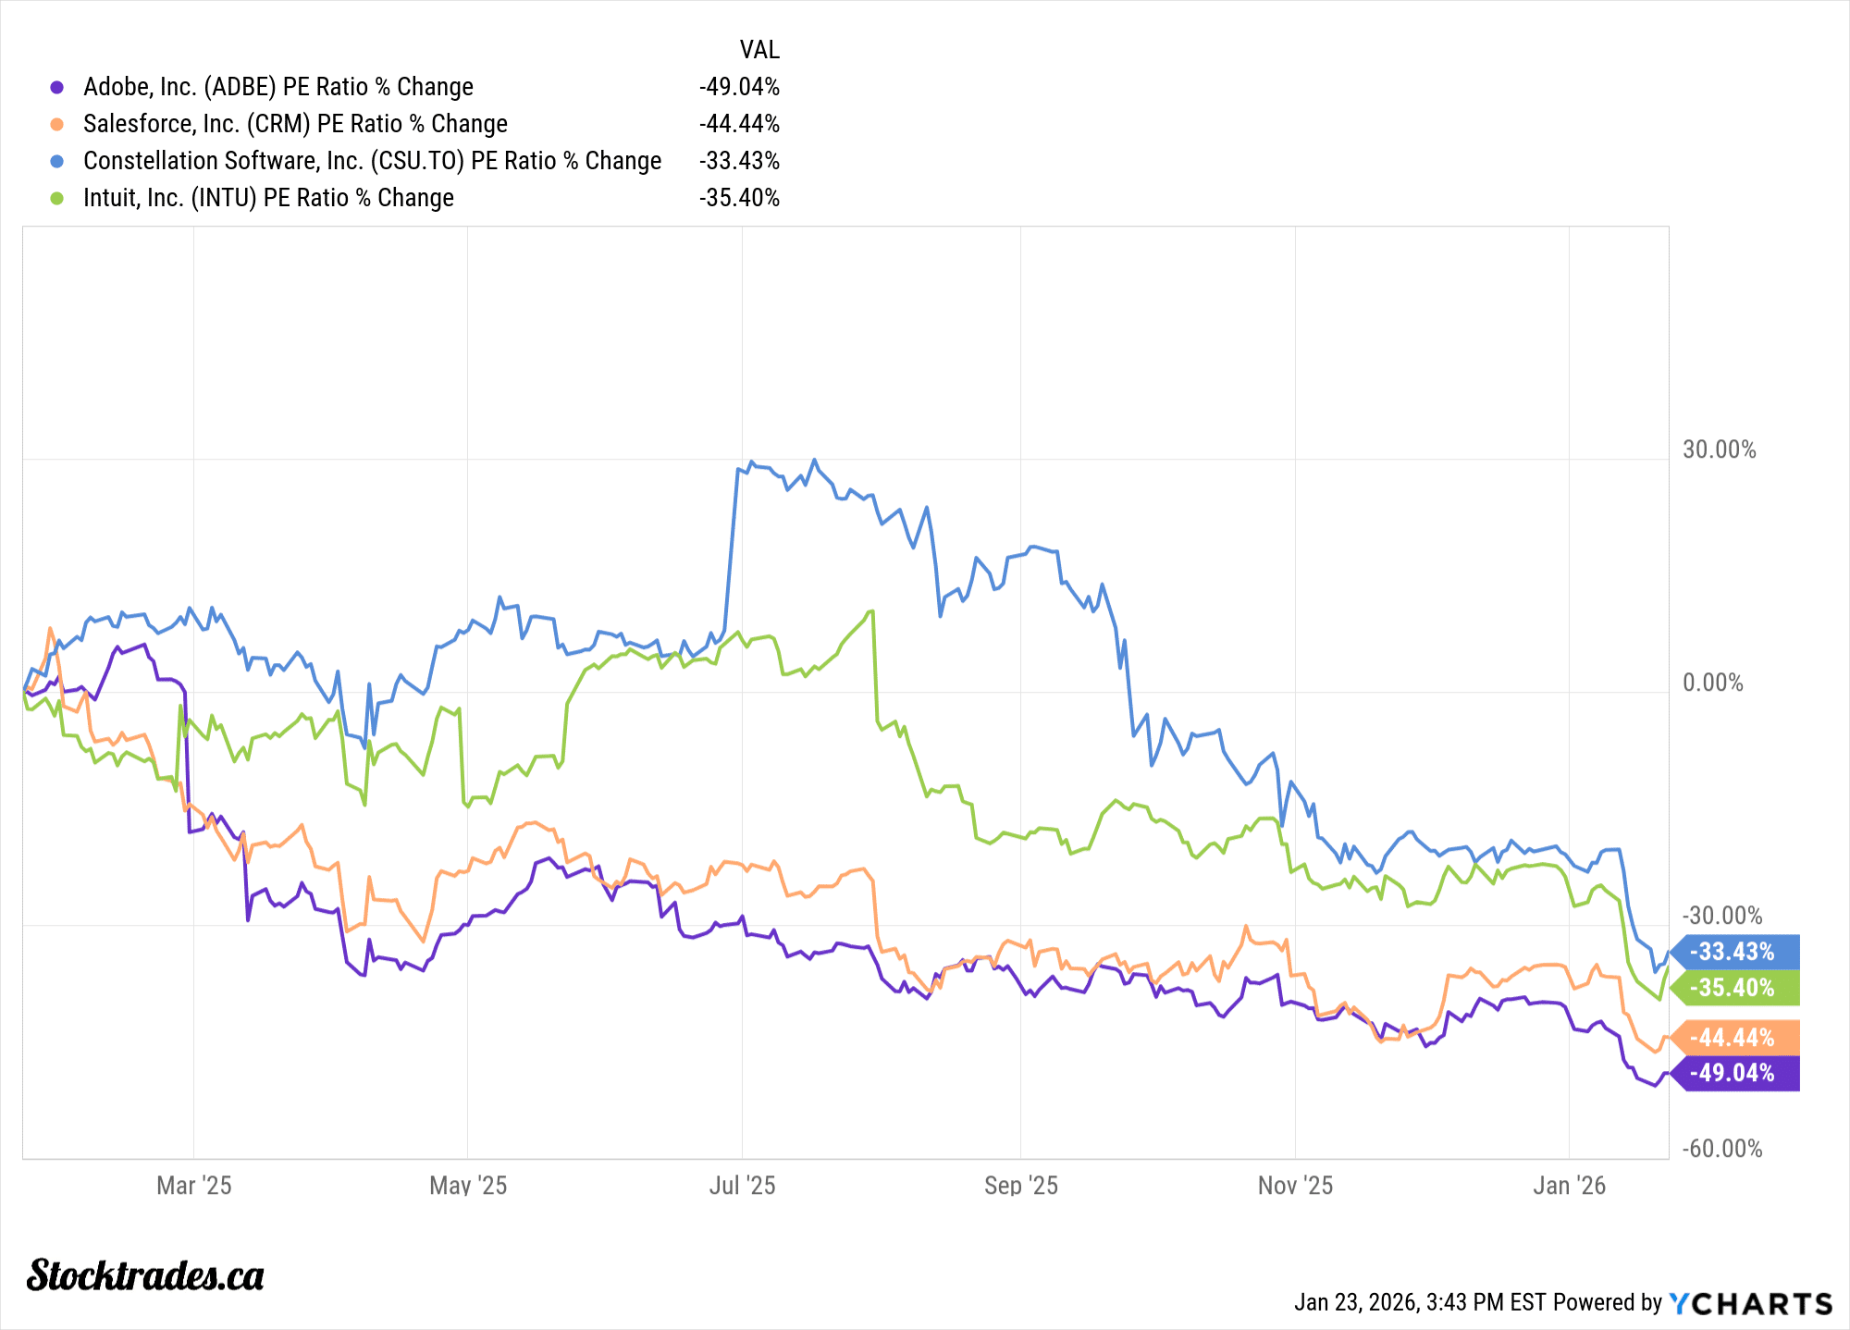
Task: Click the blue -33.43% end value tag
Action: 1735,952
